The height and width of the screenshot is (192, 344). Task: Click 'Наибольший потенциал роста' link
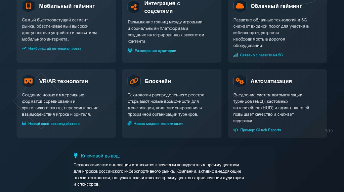pos(55,49)
